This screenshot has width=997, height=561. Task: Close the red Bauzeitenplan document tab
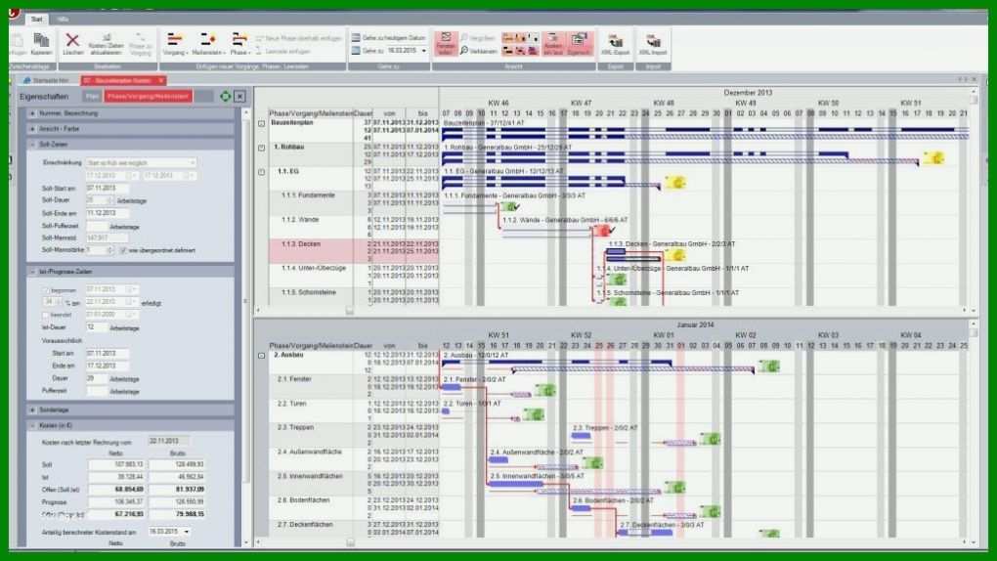coord(161,81)
